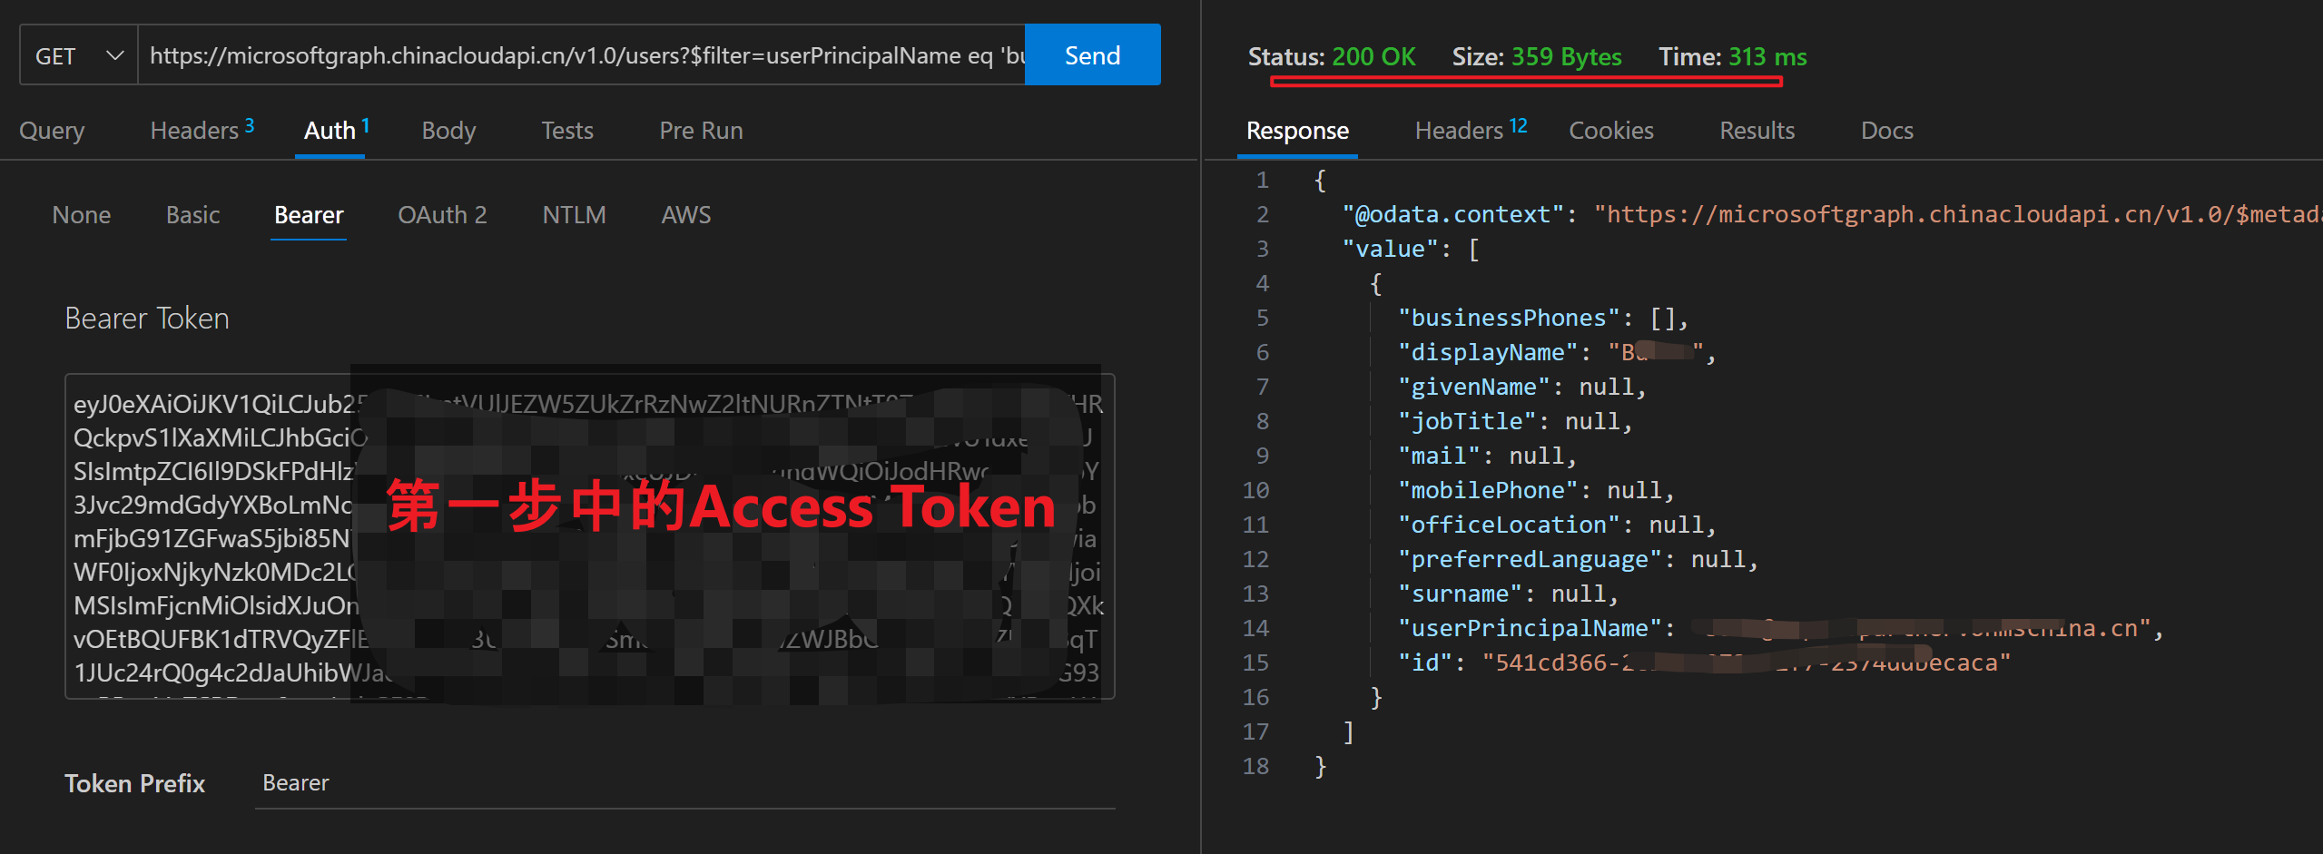The width and height of the screenshot is (2323, 854).
Task: View the Cookies tab
Action: (1610, 131)
